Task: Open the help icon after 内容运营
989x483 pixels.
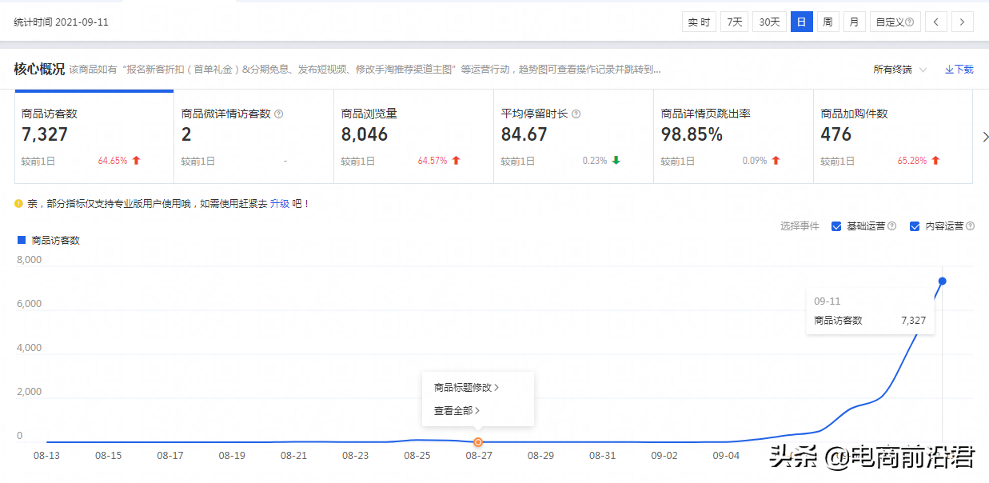Action: click(970, 226)
